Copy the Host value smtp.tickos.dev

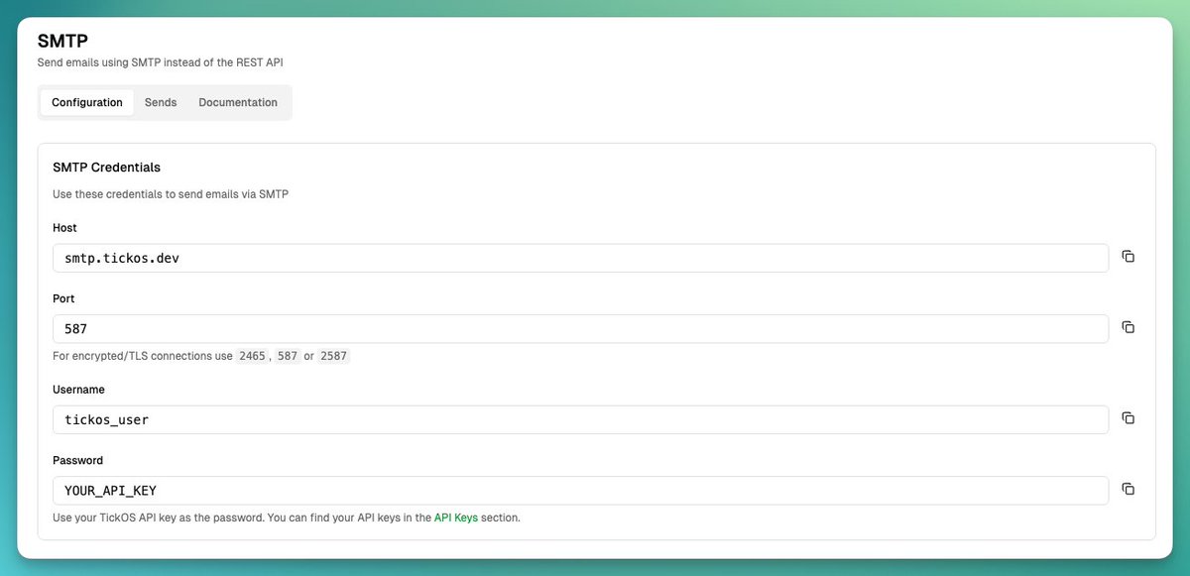[x=1128, y=257]
